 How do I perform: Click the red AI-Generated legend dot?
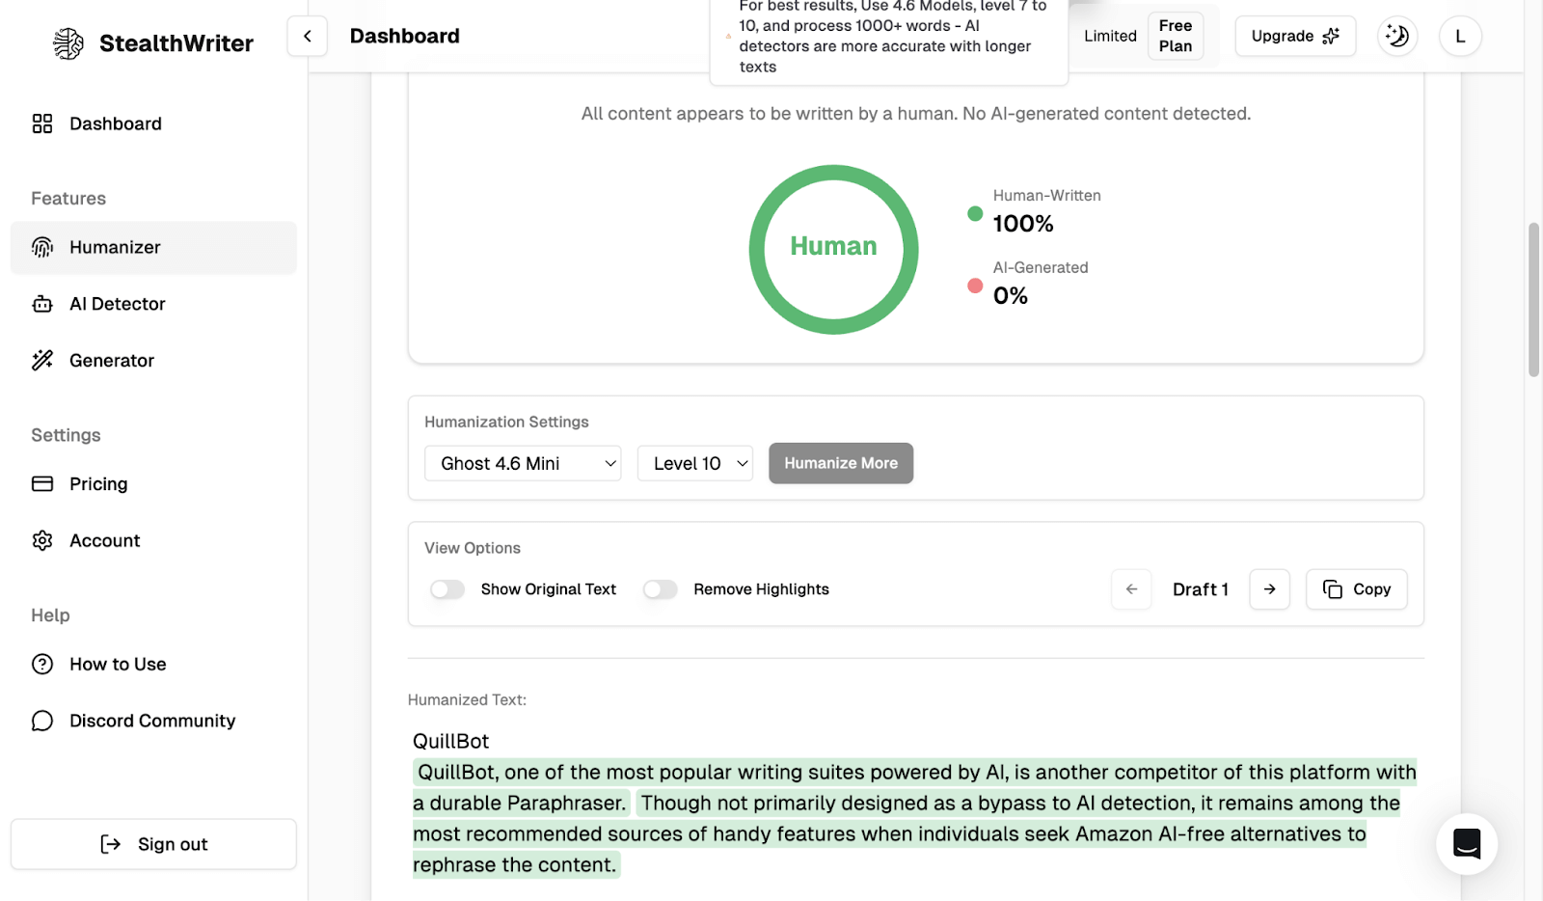pyautogui.click(x=975, y=286)
